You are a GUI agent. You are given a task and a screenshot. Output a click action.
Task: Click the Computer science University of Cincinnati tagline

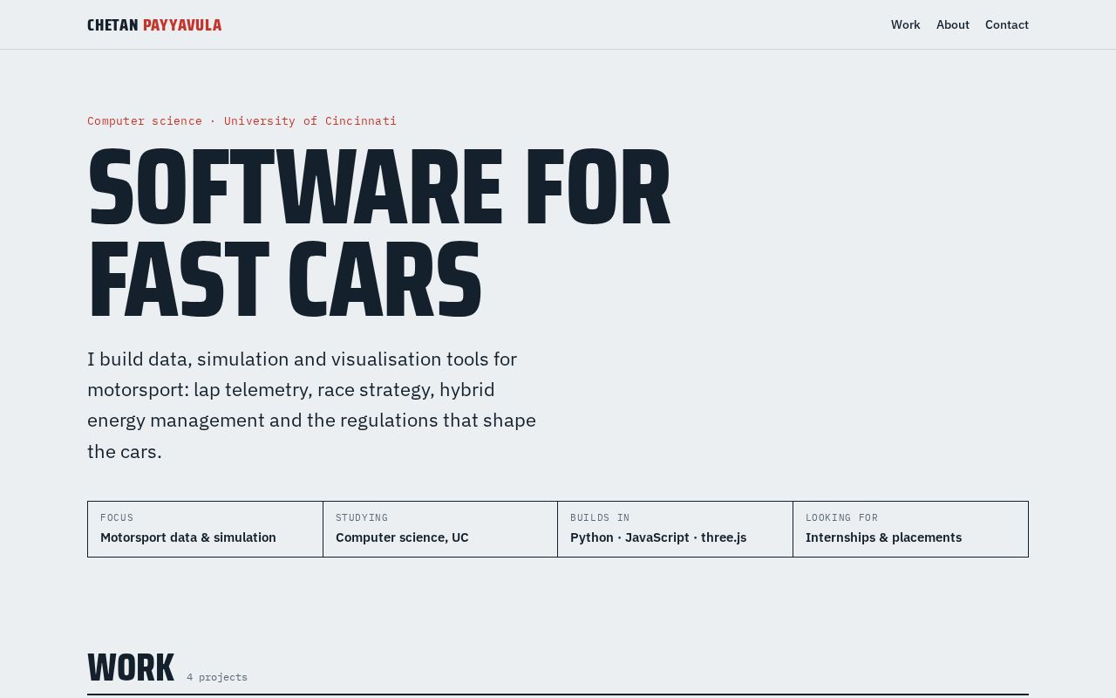tap(242, 120)
